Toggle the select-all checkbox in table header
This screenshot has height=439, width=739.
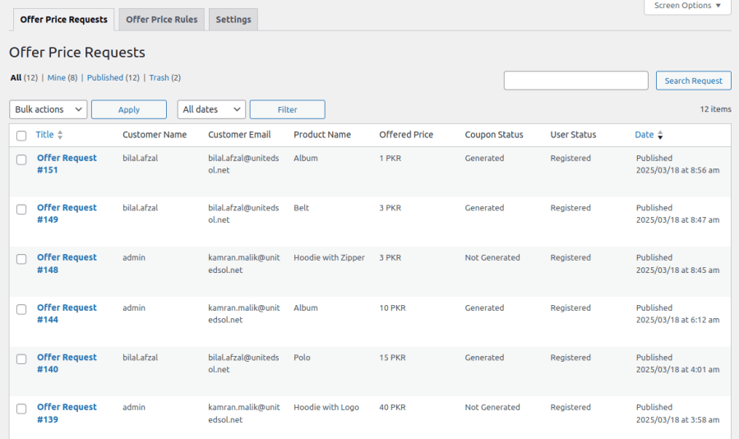click(x=21, y=136)
